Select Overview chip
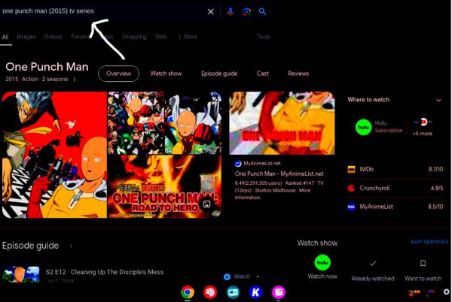This screenshot has height=302, width=452. pyautogui.click(x=118, y=74)
